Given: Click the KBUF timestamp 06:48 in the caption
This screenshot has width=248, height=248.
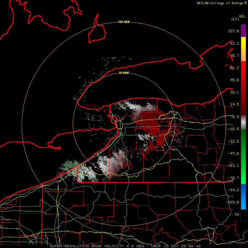Looking at the screenshot, I should point(195,246).
